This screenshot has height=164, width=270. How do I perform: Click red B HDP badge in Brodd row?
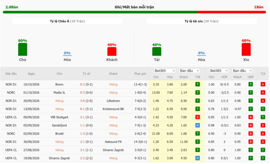[x=250, y=134]
